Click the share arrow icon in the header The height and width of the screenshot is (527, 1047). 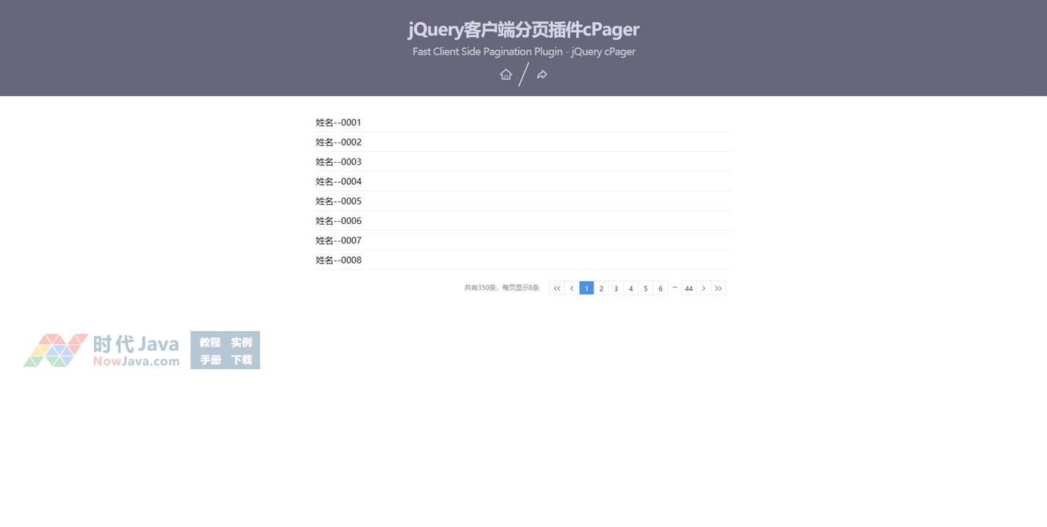point(542,74)
